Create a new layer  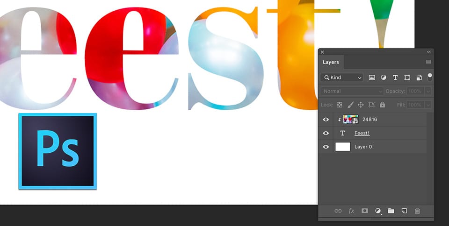tap(404, 211)
